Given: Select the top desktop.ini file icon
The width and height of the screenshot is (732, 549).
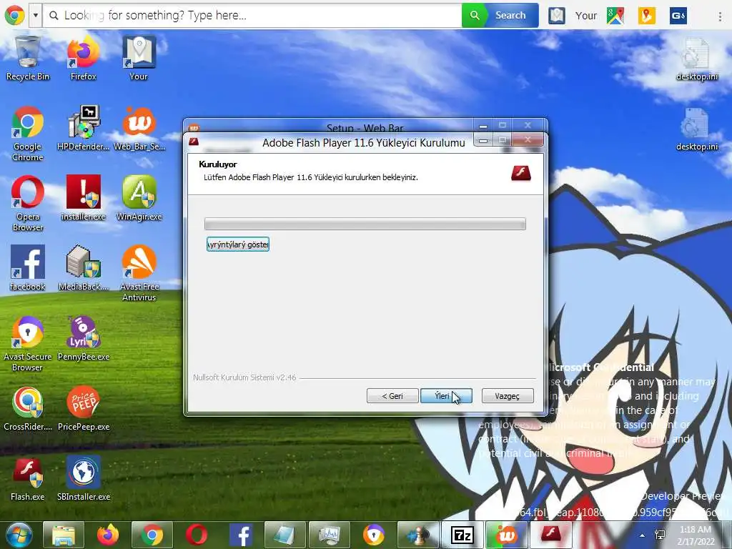Looking at the screenshot, I should (696, 59).
